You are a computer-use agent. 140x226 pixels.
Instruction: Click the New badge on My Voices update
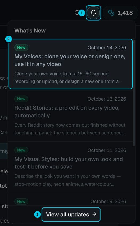21,47
